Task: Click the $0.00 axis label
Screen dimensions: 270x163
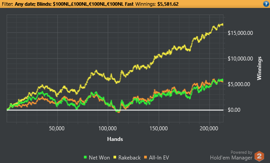Action: coord(234,110)
